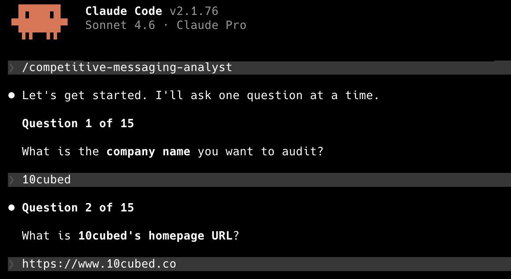Open the https://www.10cubed.co link
The height and width of the screenshot is (279, 511).
coord(99,264)
